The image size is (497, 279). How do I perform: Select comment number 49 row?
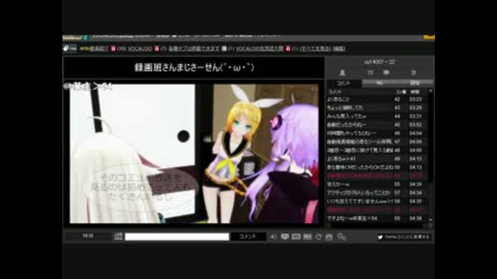376,159
